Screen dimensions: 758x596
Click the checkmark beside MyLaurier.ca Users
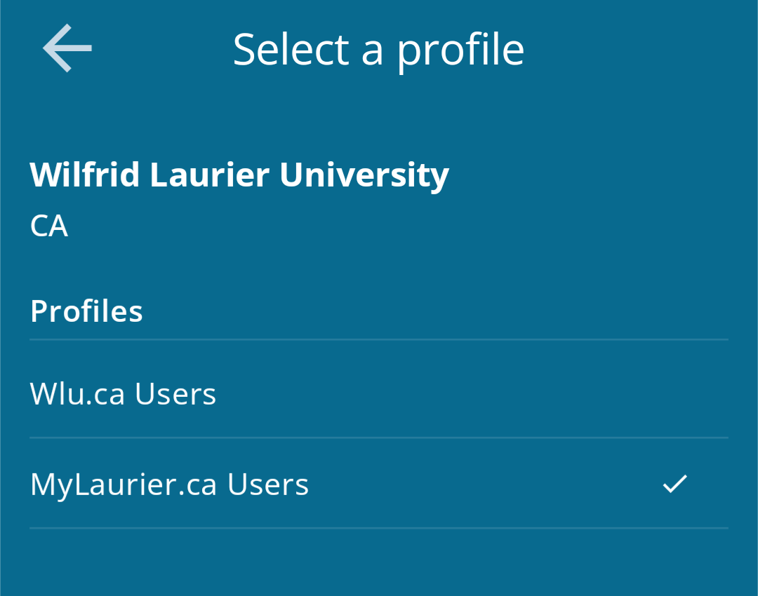click(674, 484)
